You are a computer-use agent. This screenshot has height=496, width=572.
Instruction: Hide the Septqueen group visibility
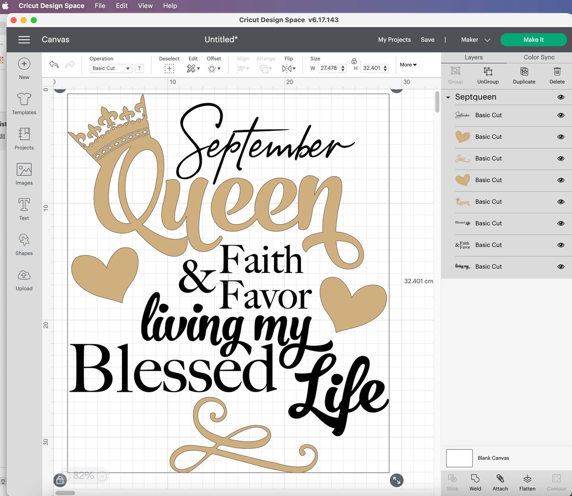click(x=560, y=97)
